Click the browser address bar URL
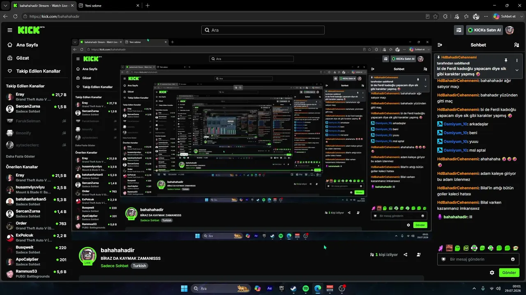 point(54,16)
